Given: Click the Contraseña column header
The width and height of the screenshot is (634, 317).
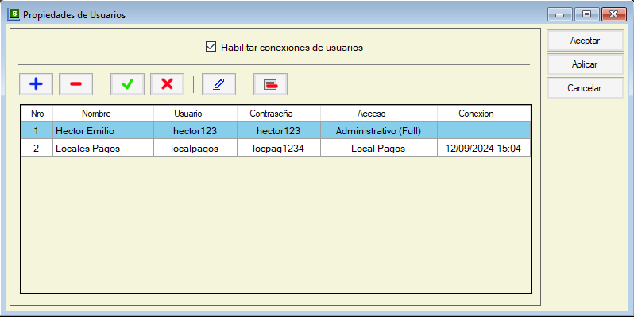Looking at the screenshot, I should pos(279,114).
